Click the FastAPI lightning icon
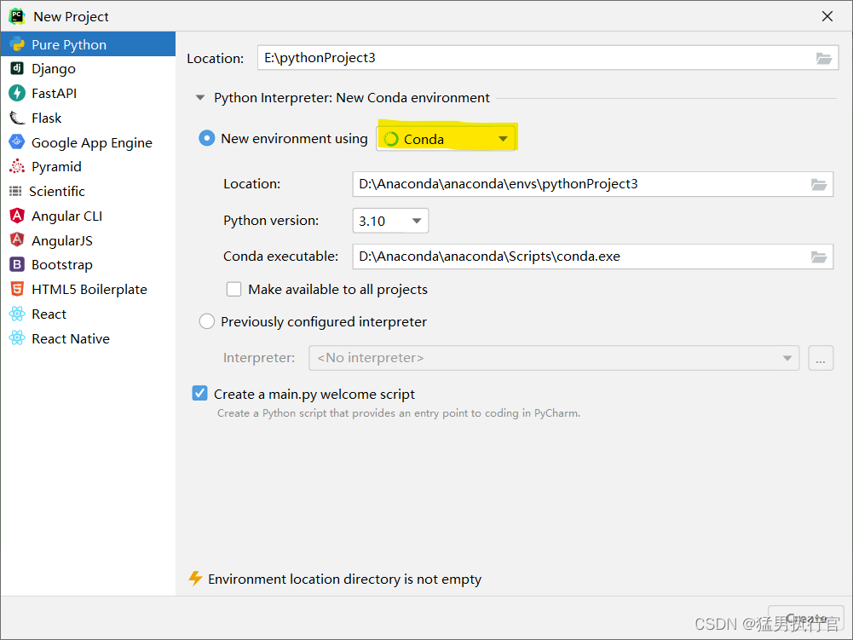The height and width of the screenshot is (640, 853). pos(17,93)
